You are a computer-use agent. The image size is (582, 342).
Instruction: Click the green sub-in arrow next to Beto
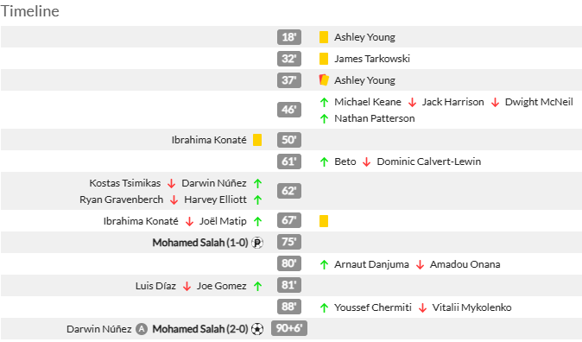click(x=324, y=161)
